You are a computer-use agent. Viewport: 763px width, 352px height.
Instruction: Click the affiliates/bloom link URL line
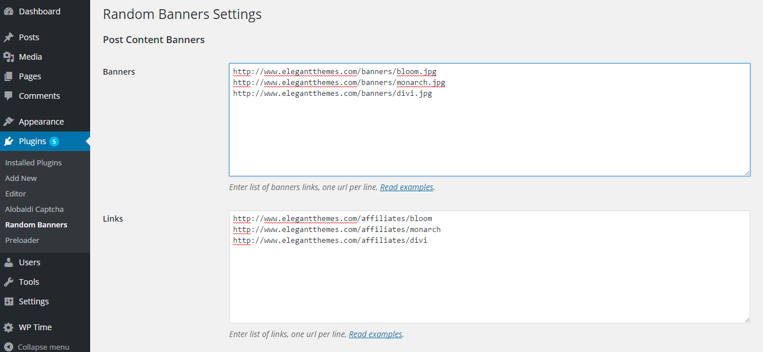coord(332,219)
